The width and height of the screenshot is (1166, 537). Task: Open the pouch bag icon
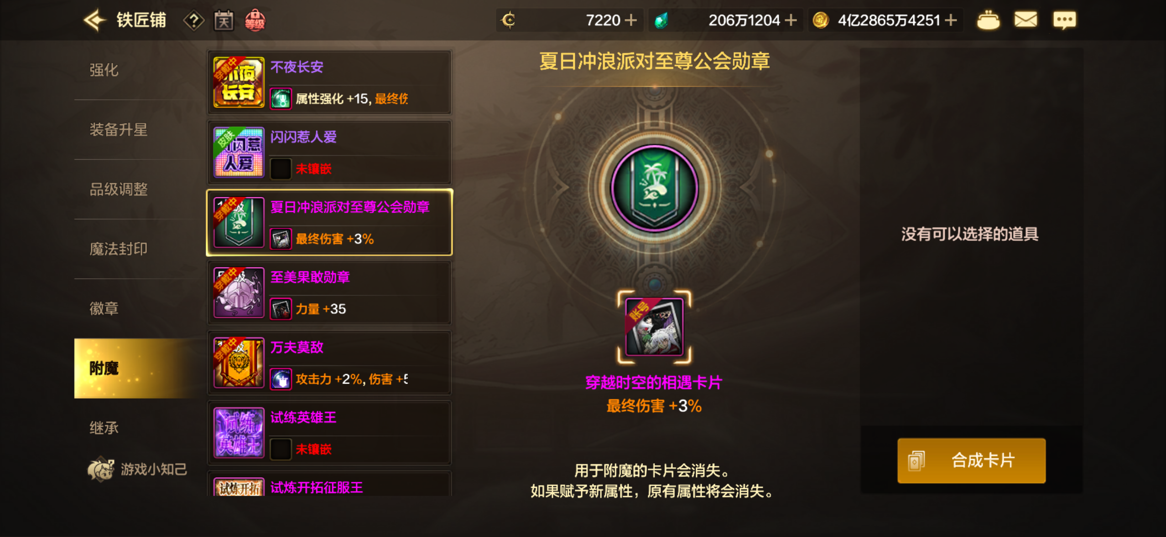coord(988,20)
